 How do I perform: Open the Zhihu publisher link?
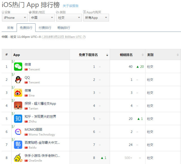(x=32, y=121)
